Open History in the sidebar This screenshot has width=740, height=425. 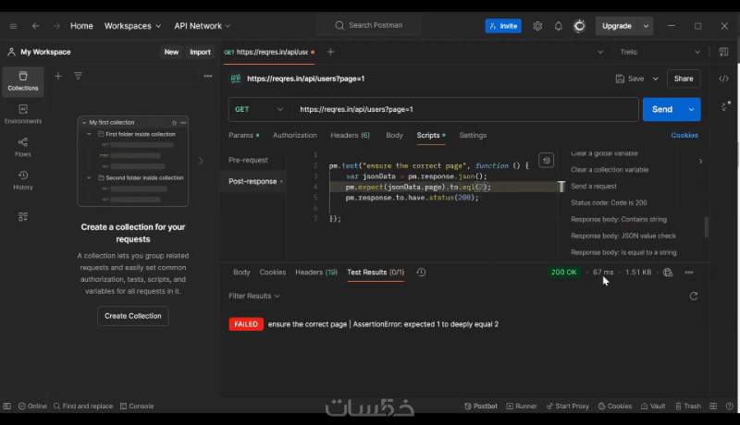click(x=22, y=180)
